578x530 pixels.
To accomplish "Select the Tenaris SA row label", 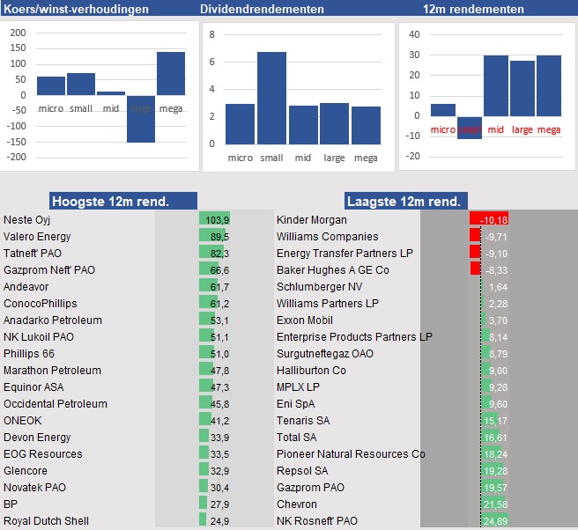I will pos(303,421).
